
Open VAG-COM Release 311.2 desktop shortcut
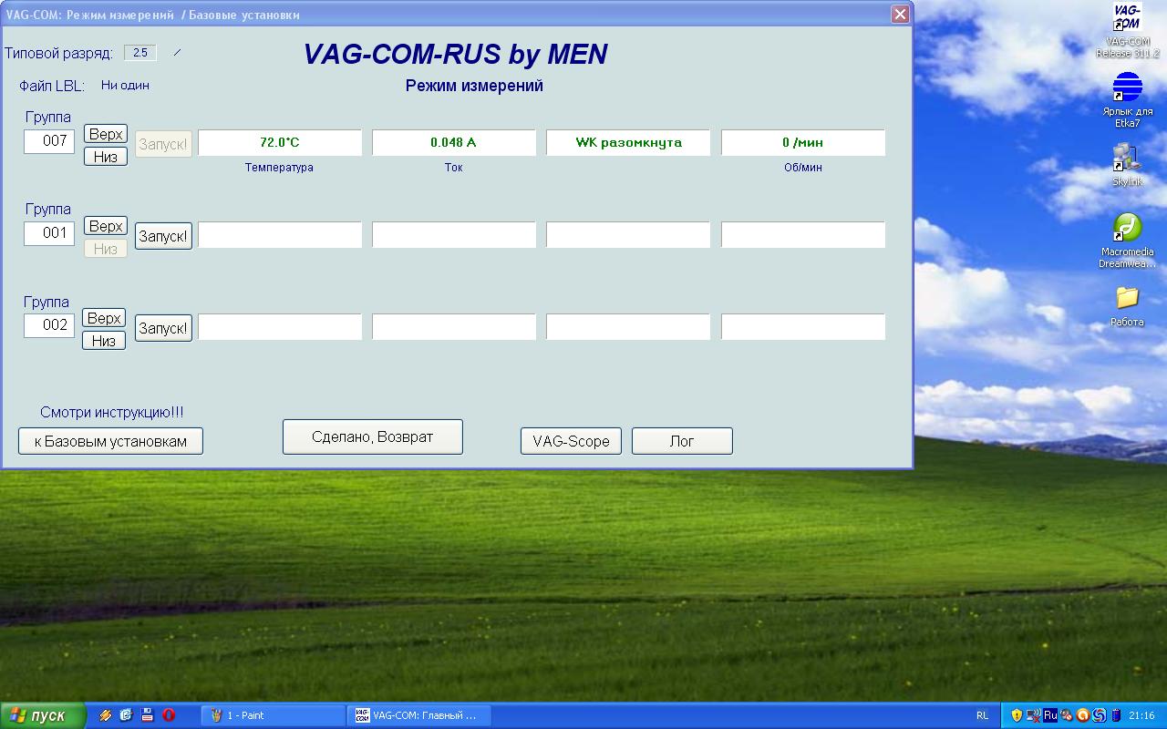point(1127,18)
